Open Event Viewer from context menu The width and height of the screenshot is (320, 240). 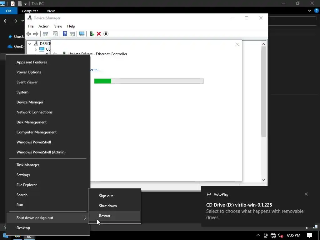point(48,82)
